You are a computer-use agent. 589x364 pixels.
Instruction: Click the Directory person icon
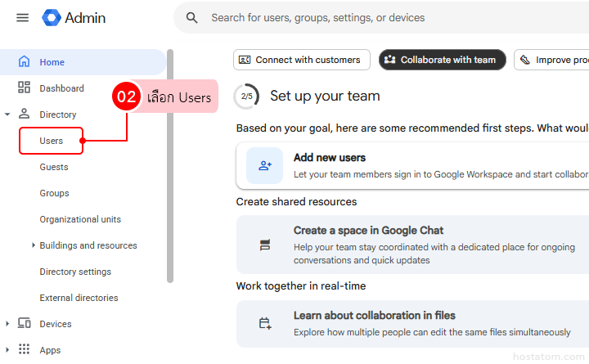coord(24,114)
